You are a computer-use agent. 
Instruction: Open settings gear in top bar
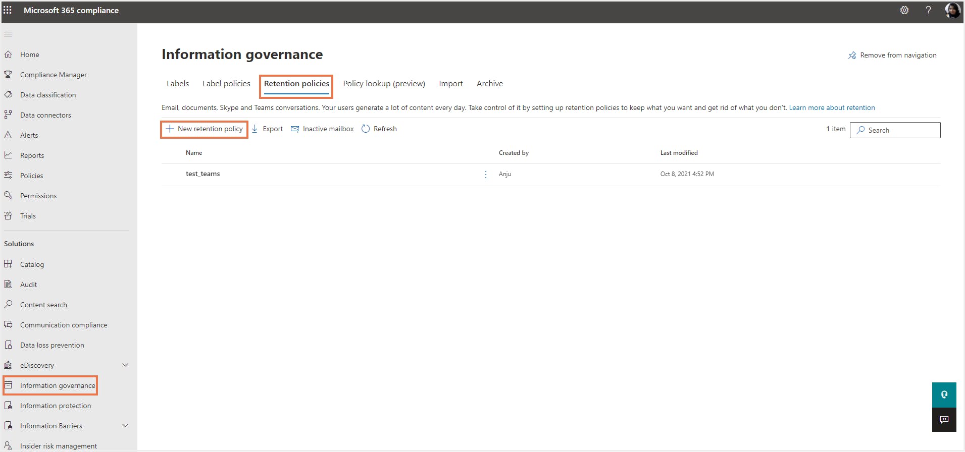pyautogui.click(x=904, y=10)
